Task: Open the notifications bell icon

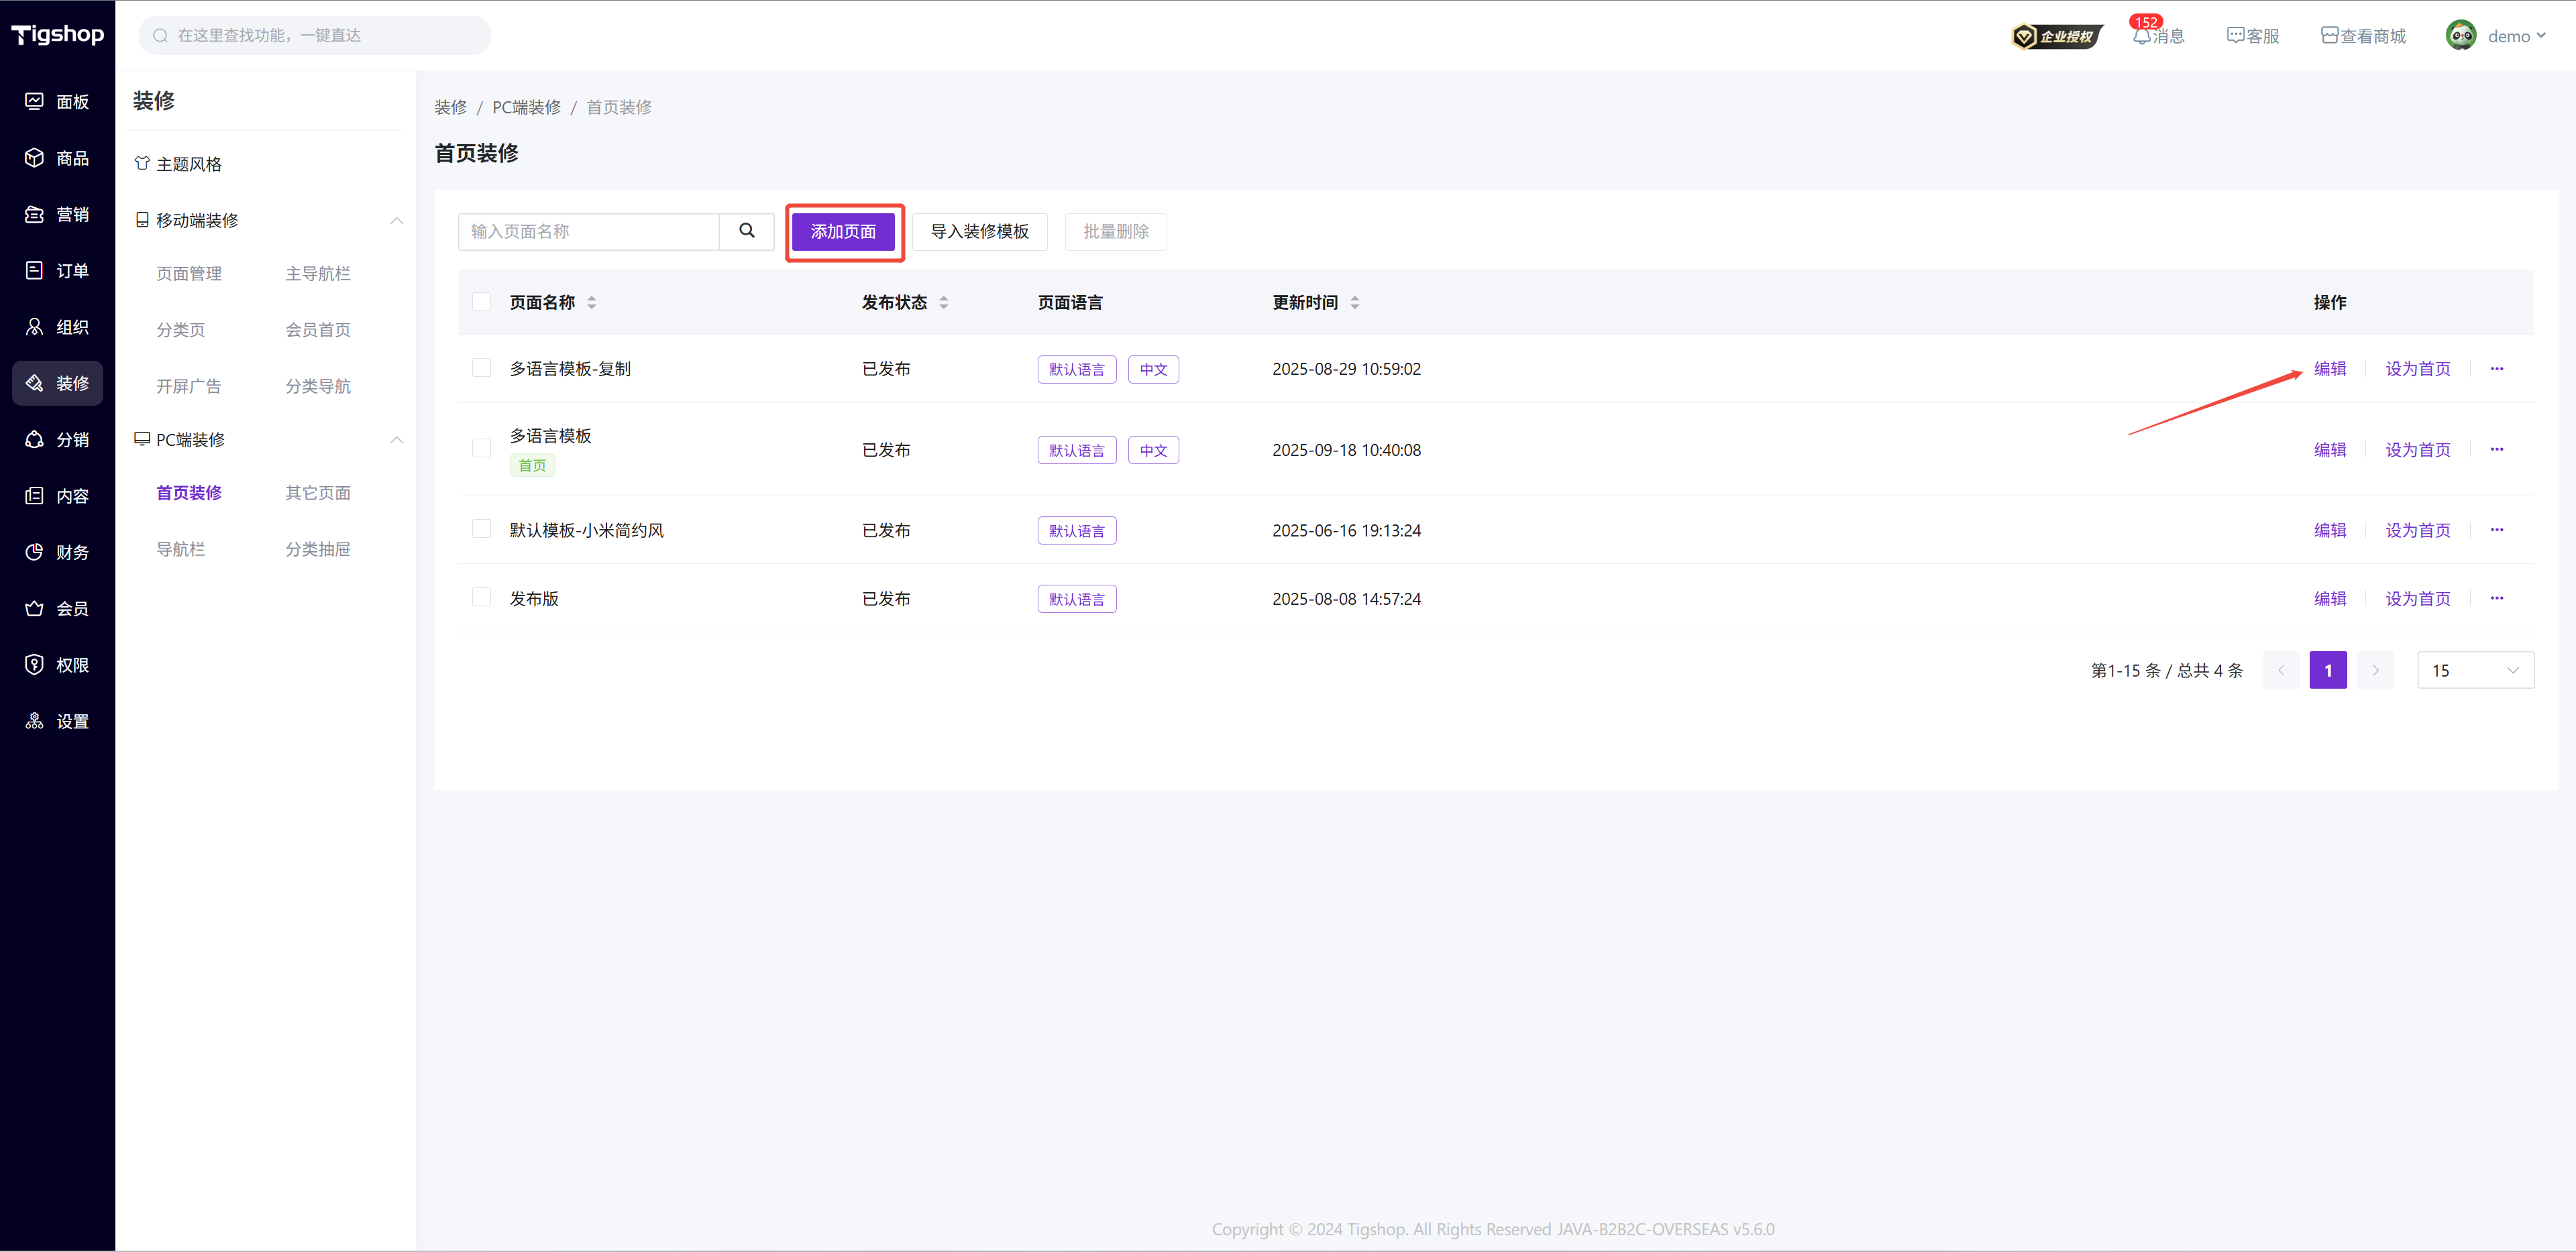Action: point(2141,36)
